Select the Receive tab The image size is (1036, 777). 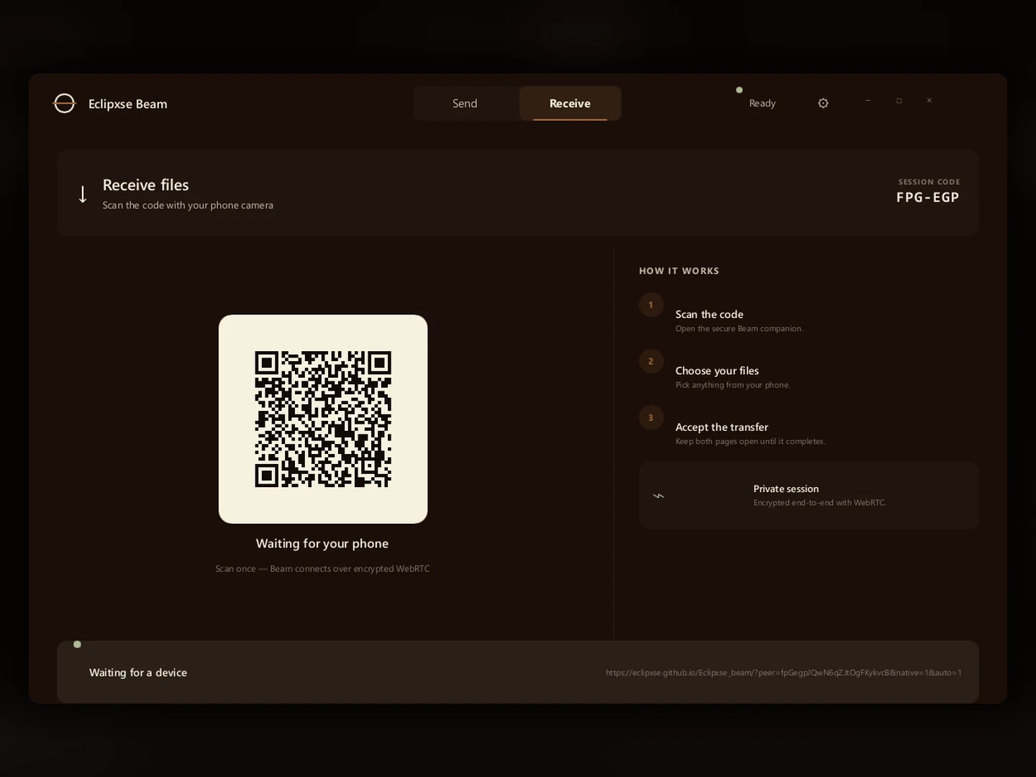point(570,104)
